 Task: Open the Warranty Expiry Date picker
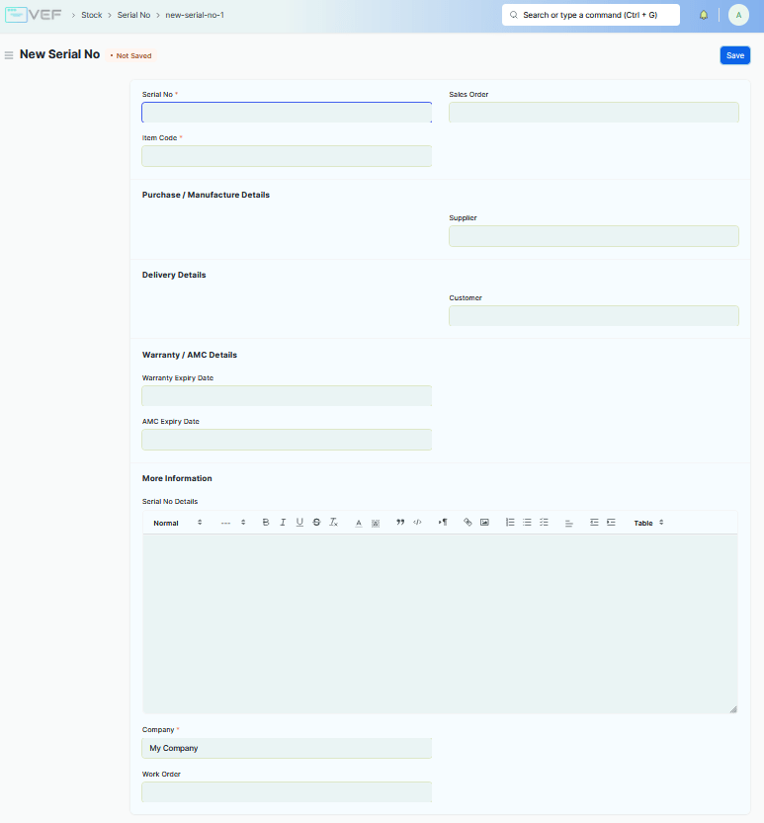[x=287, y=396]
